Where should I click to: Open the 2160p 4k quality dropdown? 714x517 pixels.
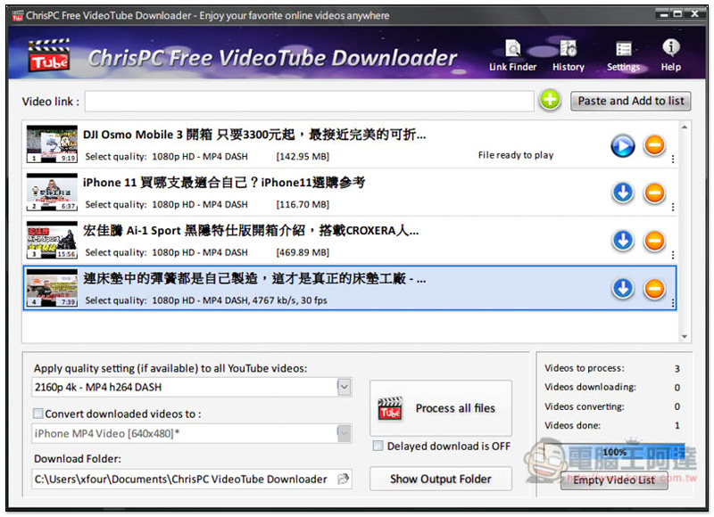click(x=345, y=387)
